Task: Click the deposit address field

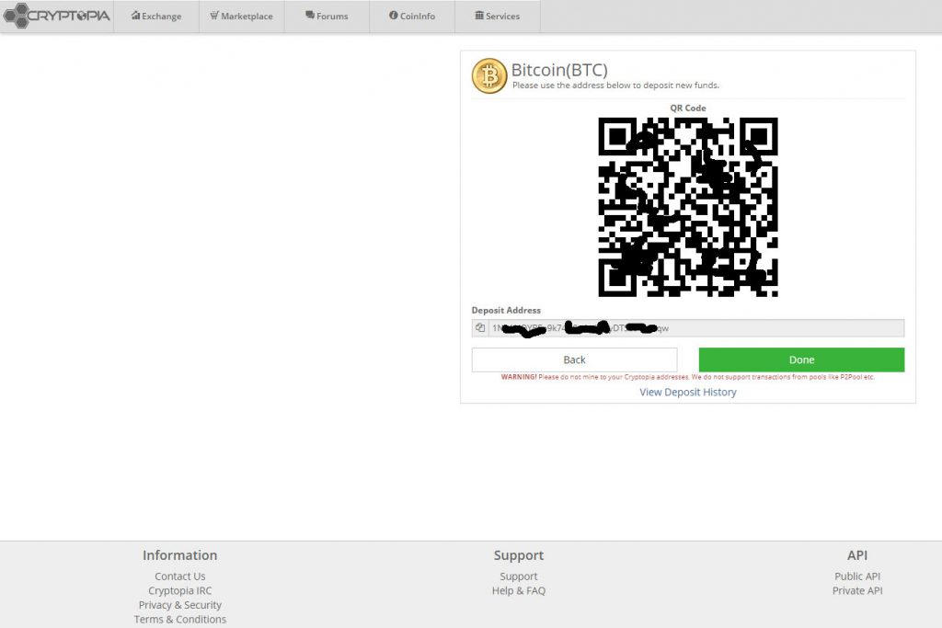Action: (x=695, y=328)
